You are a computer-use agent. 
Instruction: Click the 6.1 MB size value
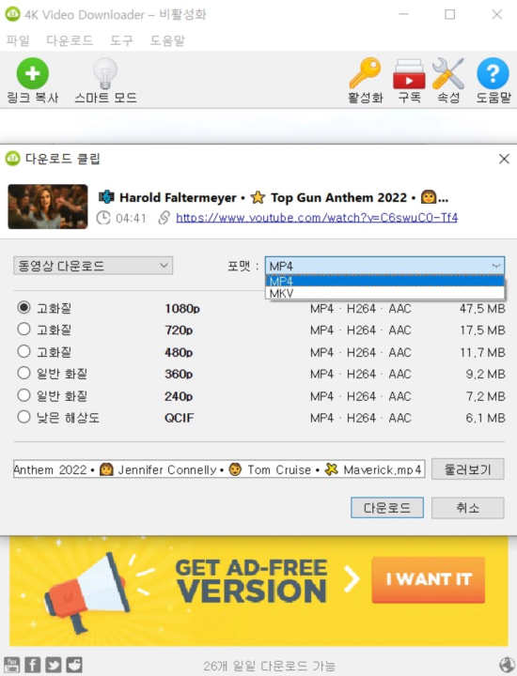click(485, 418)
